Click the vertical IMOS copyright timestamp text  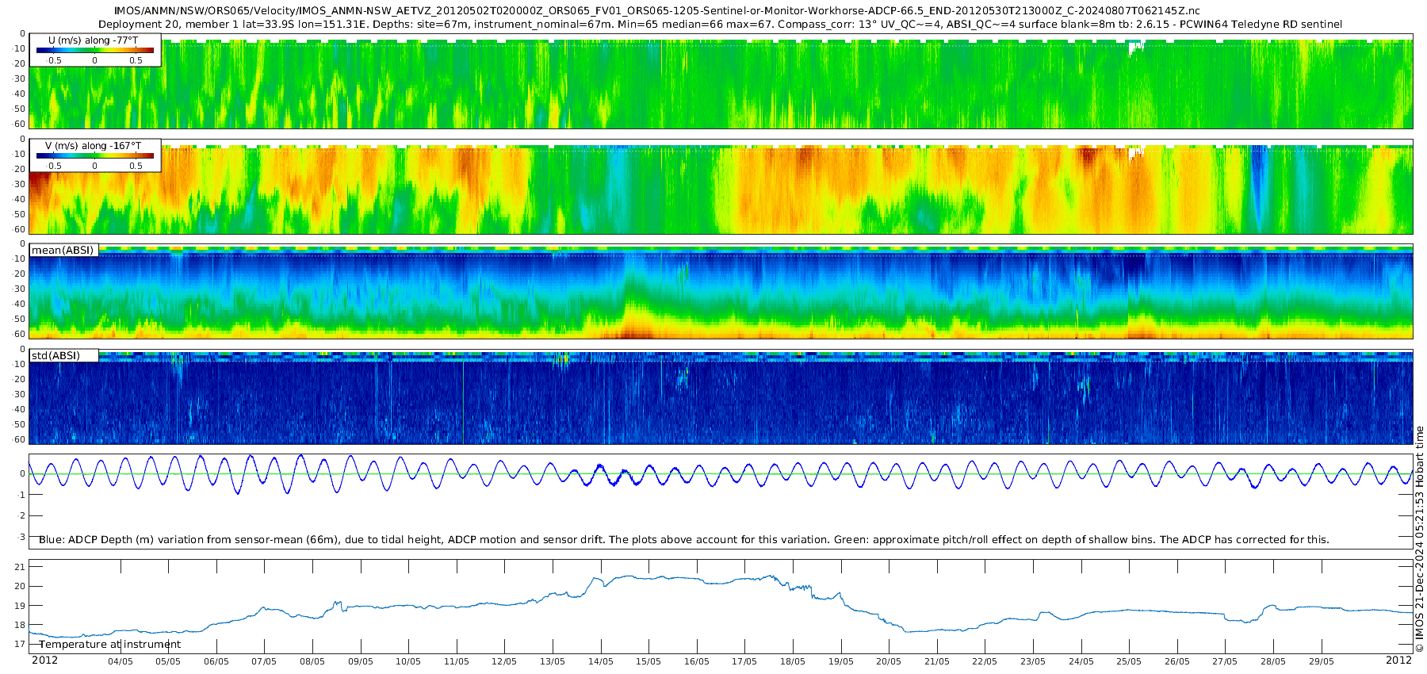(1419, 539)
